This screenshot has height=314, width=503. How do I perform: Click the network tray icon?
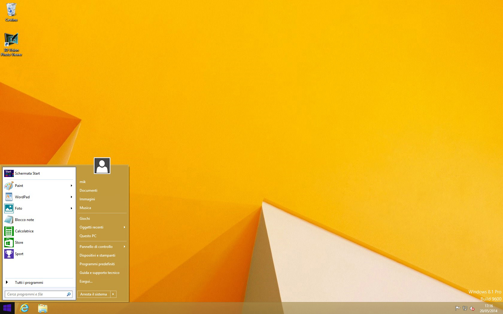[x=465, y=308]
